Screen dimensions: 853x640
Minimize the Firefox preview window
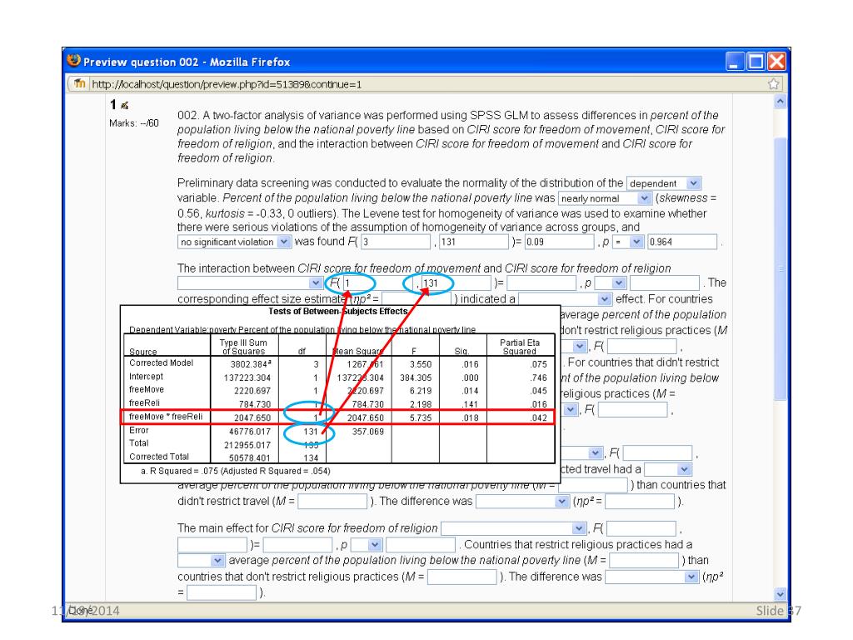(735, 62)
